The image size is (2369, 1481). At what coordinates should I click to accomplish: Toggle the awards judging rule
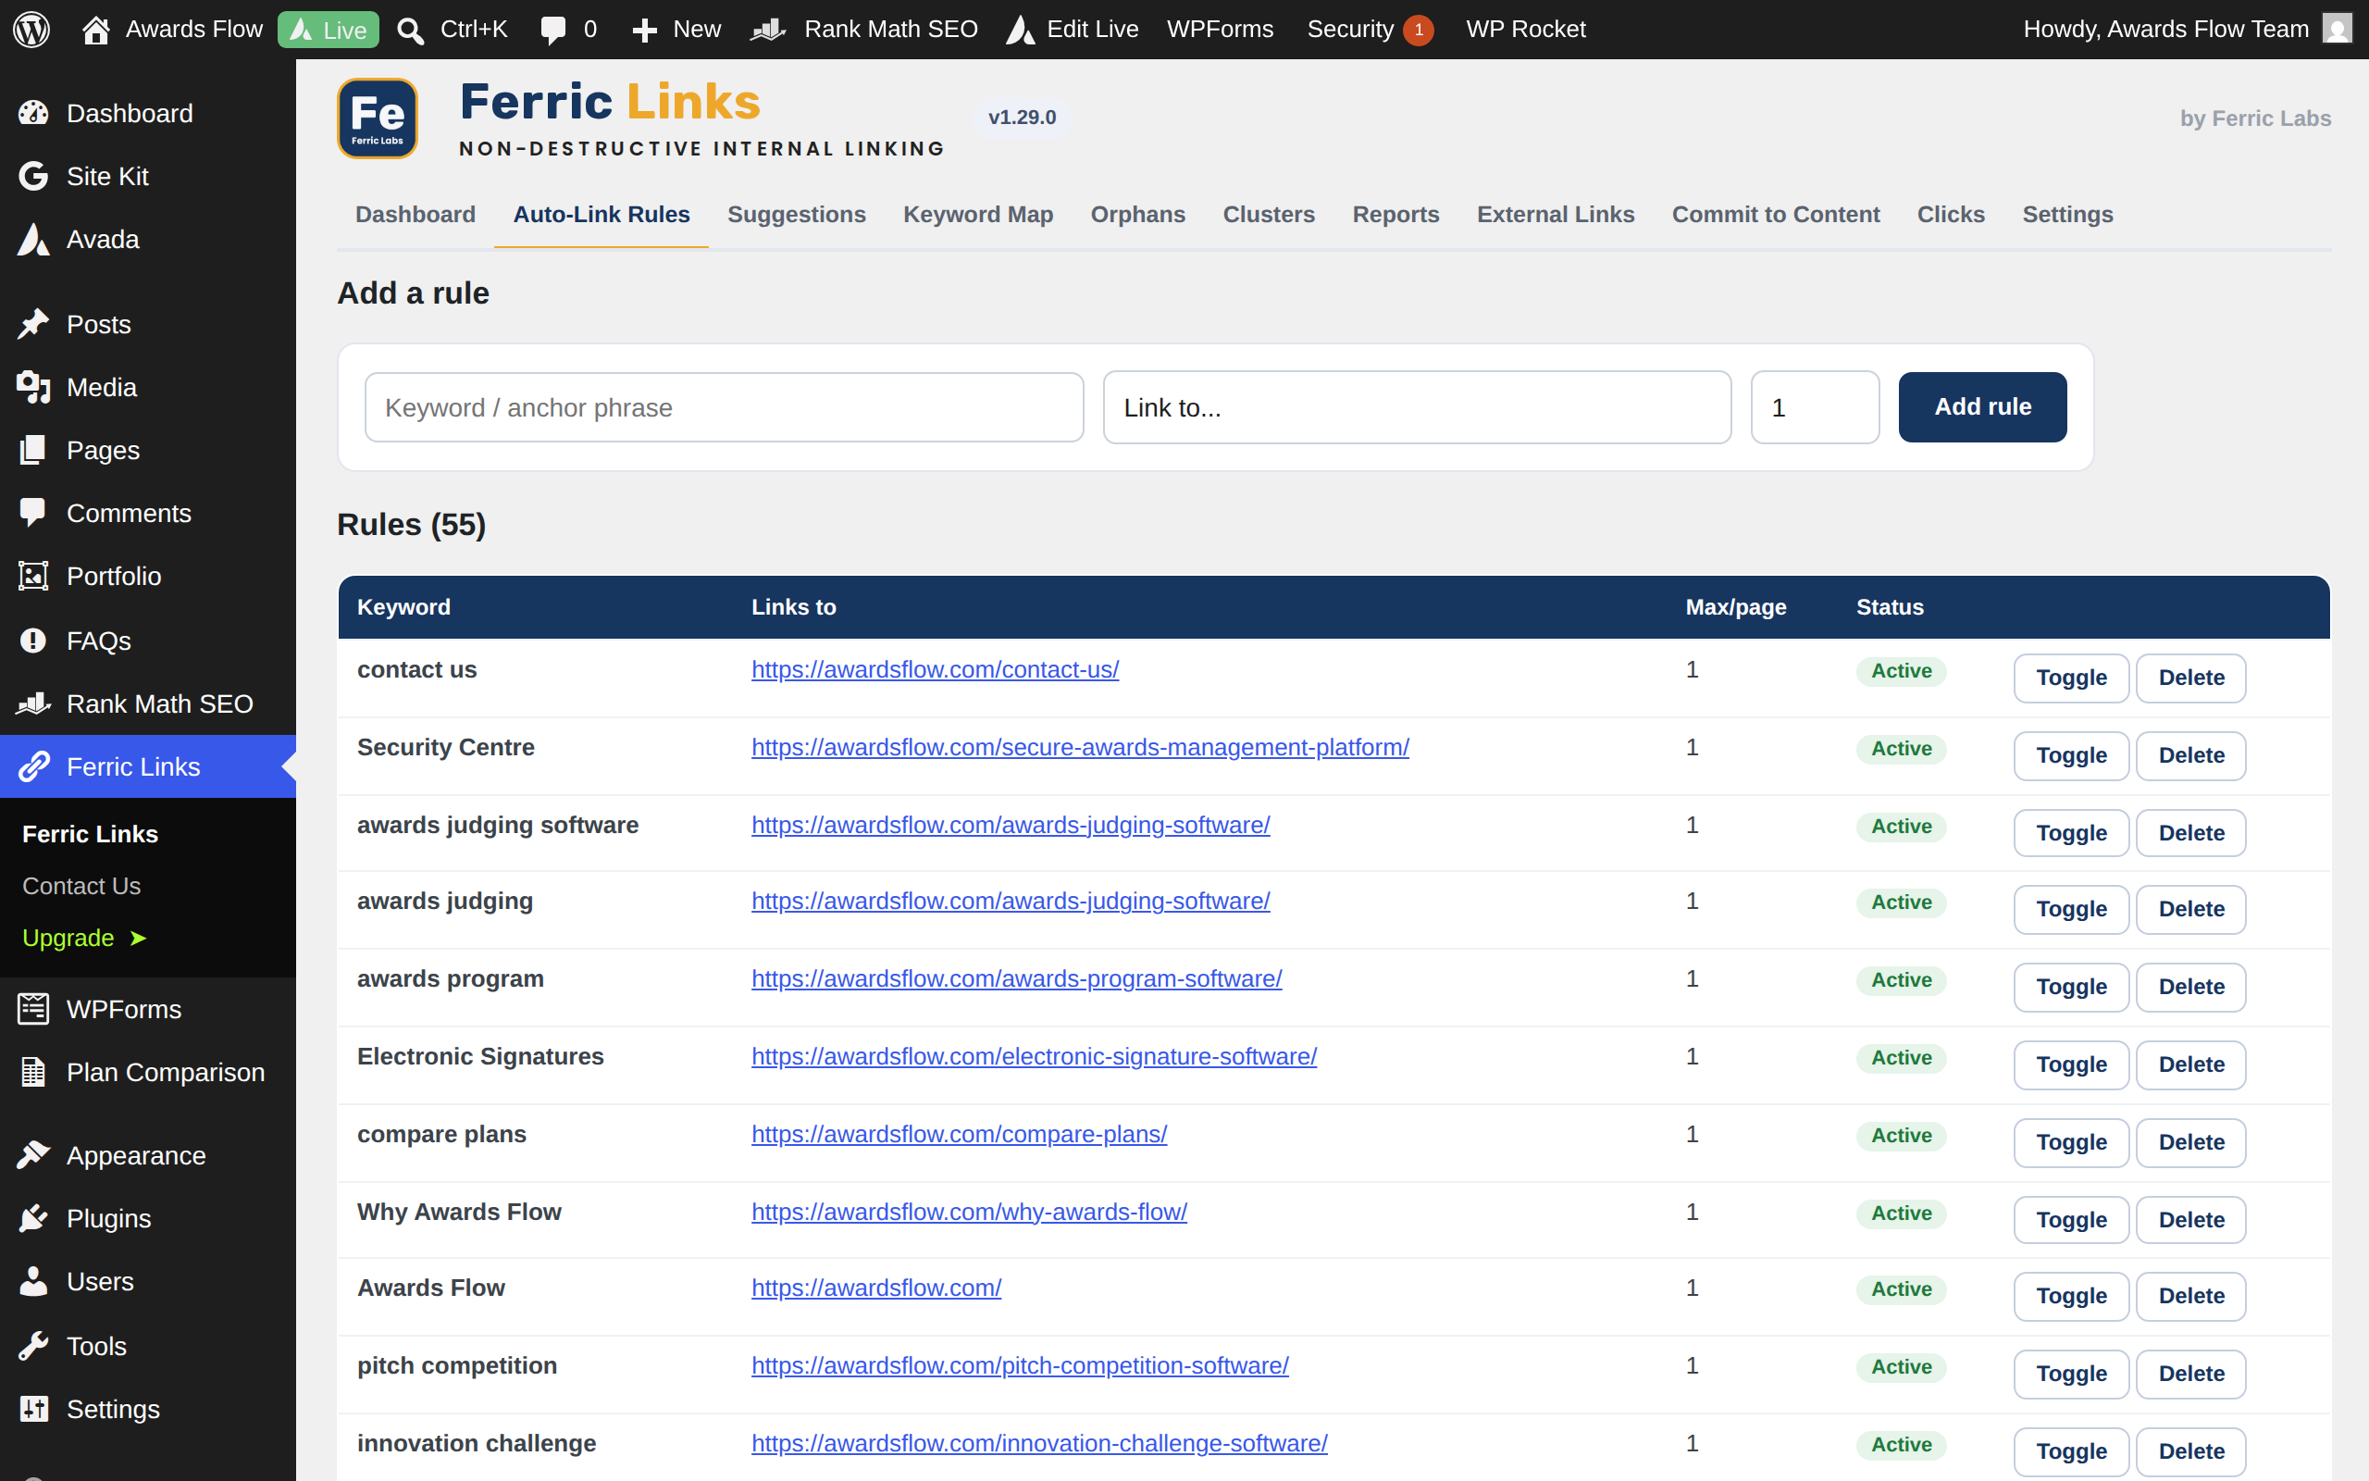(2070, 909)
